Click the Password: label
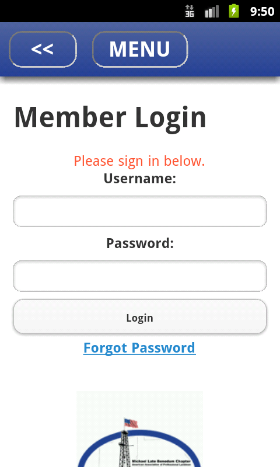This screenshot has width=280, height=467. click(140, 243)
